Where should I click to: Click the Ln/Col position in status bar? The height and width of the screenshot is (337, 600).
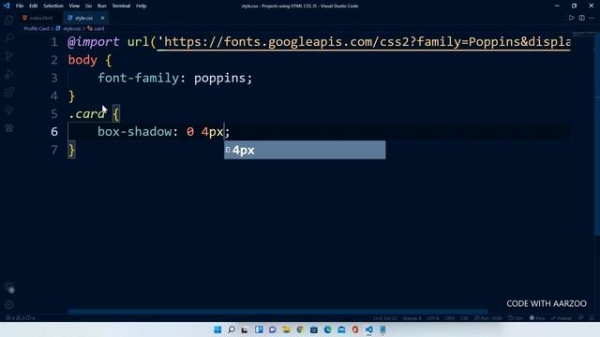(x=385, y=318)
